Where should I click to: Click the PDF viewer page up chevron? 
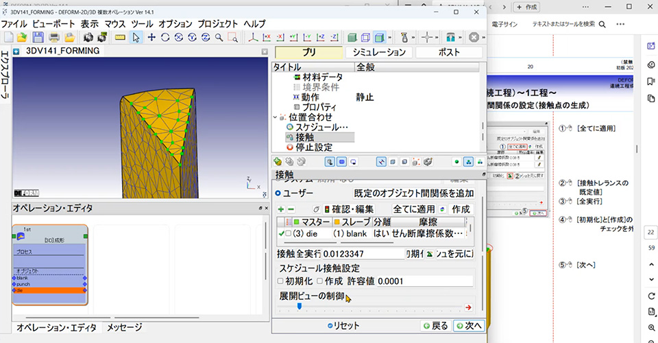coord(651,265)
